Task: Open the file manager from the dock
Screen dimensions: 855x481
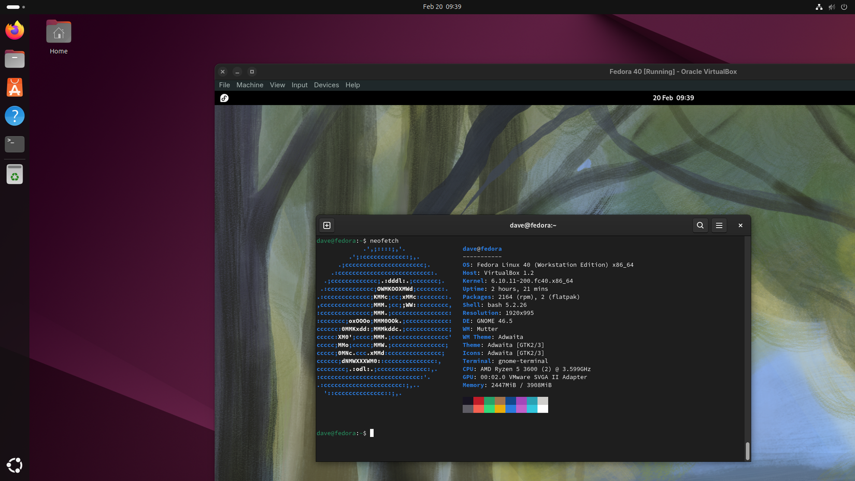Action: [15, 59]
